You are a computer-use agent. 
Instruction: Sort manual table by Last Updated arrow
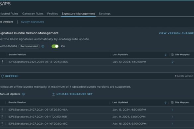click(x=165, y=103)
